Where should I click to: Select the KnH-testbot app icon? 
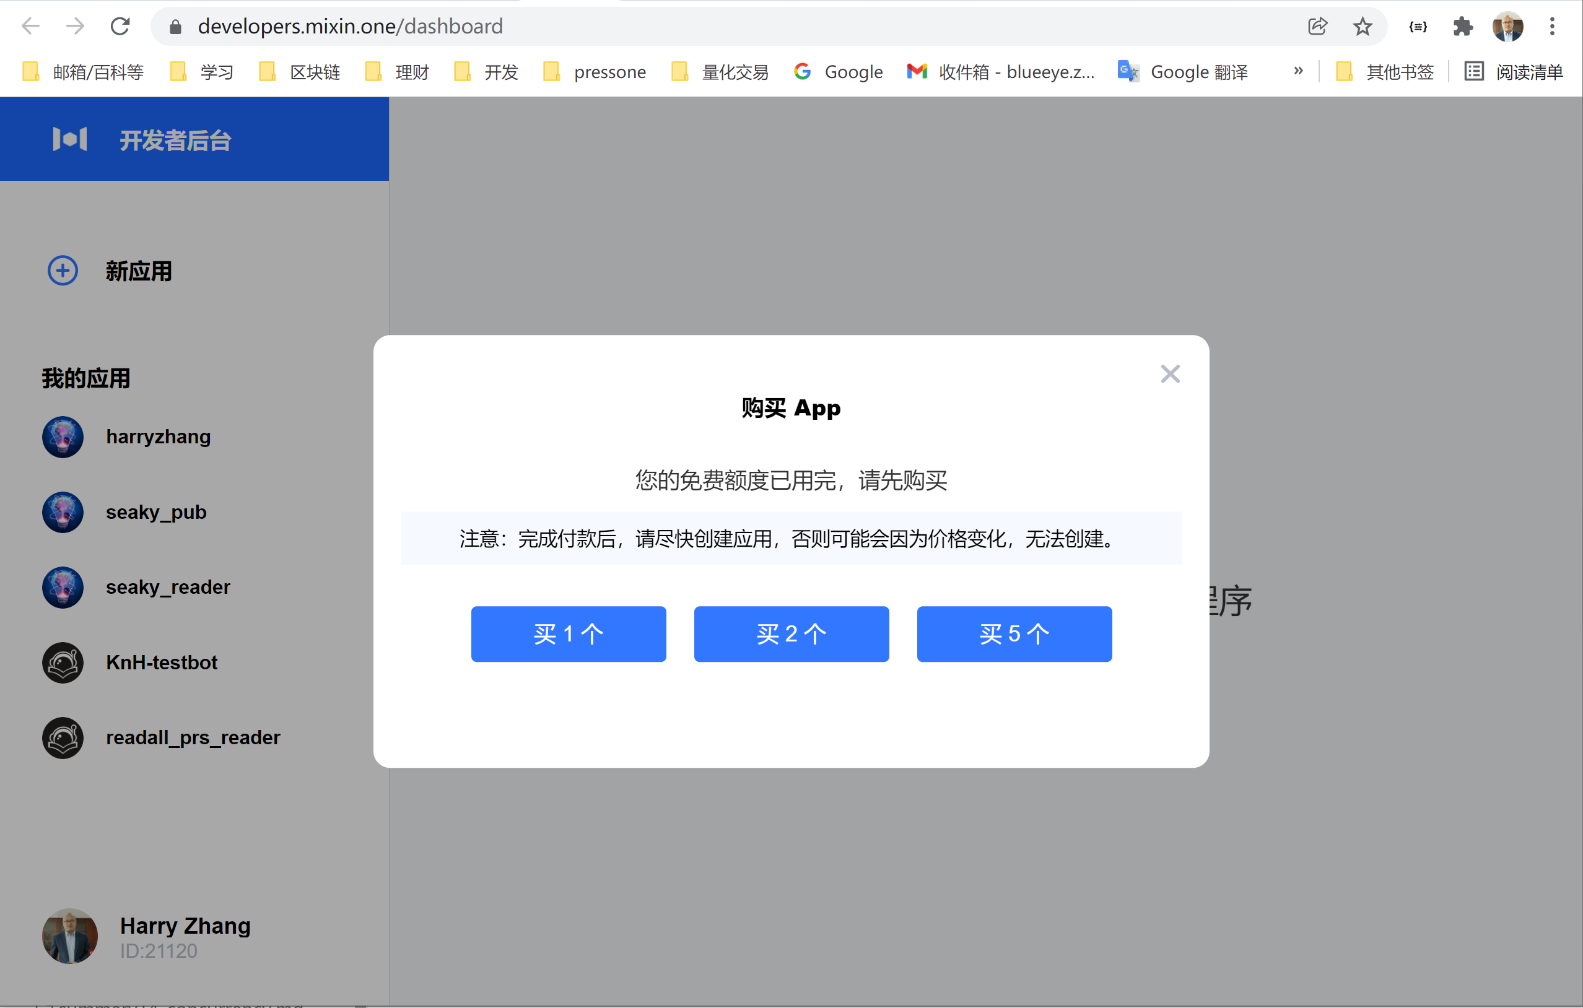click(63, 663)
